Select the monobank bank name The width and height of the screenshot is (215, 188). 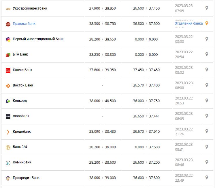click(x=21, y=116)
